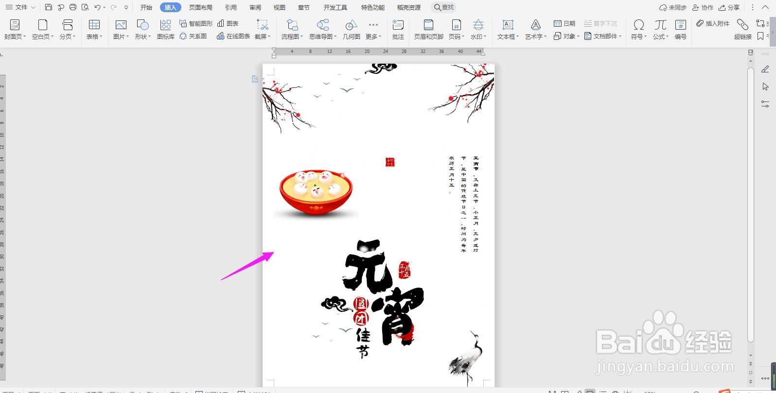This screenshot has height=393, width=776.
Task: Insert a 文本框 text box
Action: (508, 29)
